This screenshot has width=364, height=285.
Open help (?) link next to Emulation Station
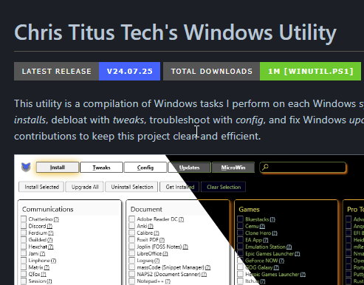click(289, 247)
